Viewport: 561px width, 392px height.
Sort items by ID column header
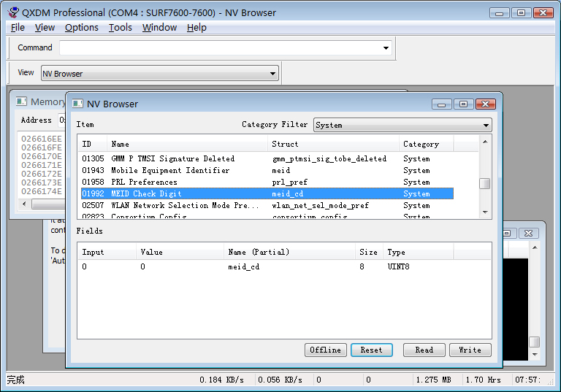coord(92,144)
